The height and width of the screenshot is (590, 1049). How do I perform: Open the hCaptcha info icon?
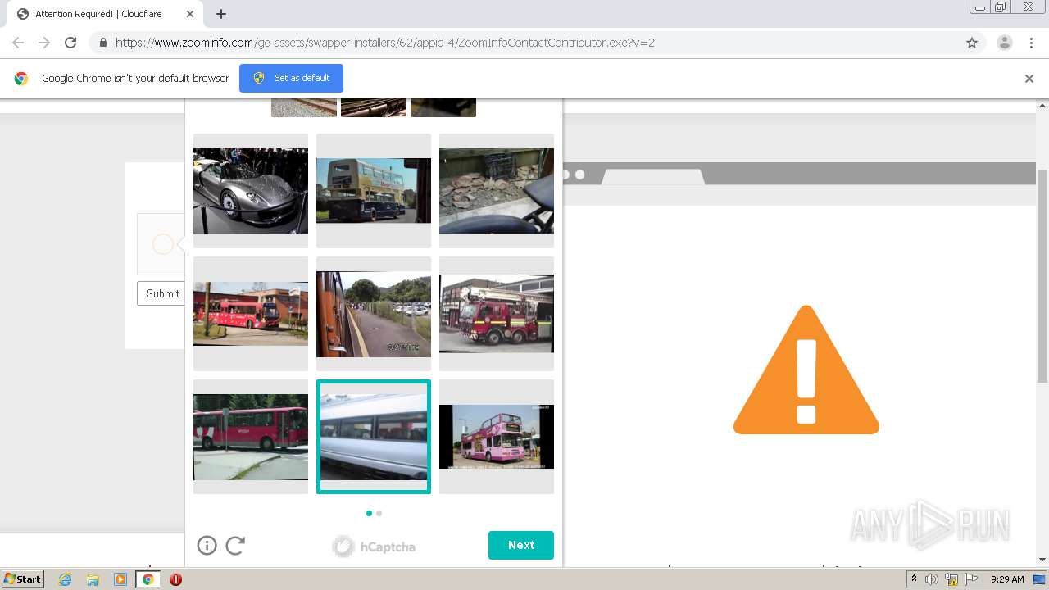pyautogui.click(x=207, y=545)
